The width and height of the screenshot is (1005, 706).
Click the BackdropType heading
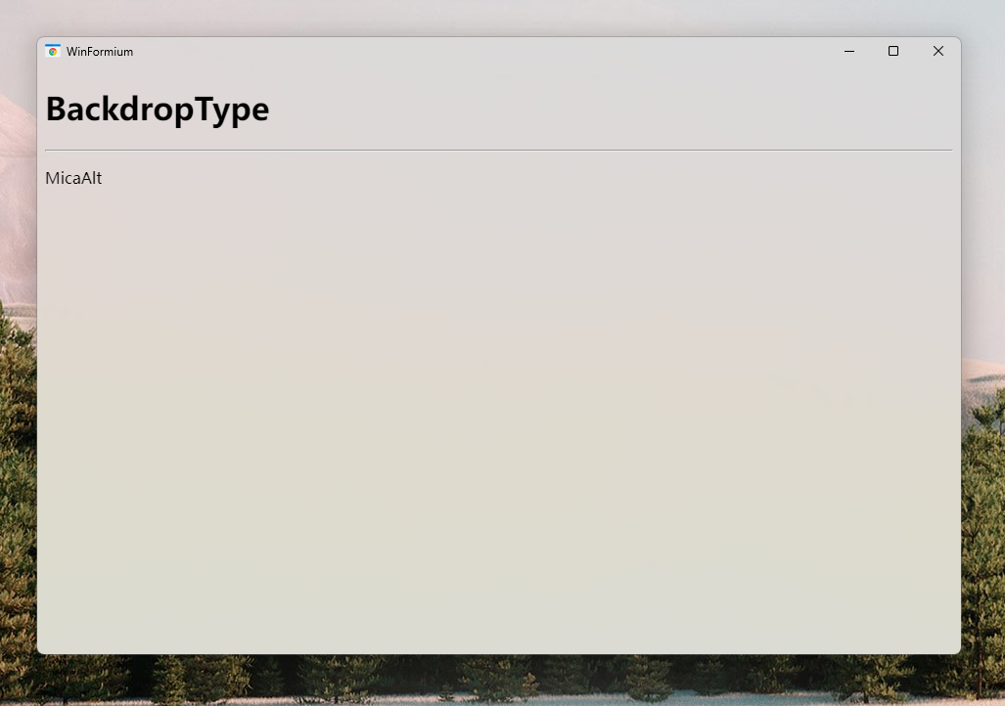(x=158, y=109)
